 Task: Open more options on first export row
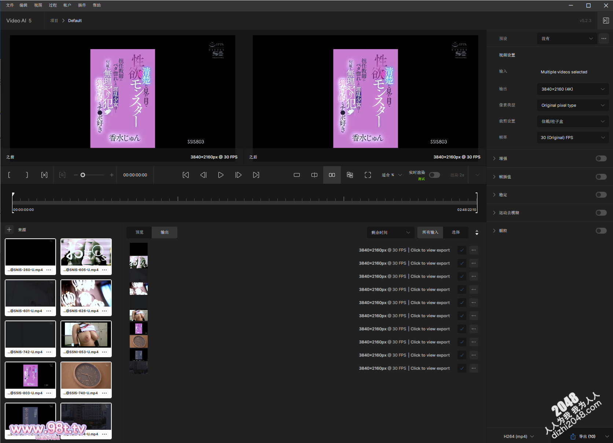pyautogui.click(x=474, y=250)
